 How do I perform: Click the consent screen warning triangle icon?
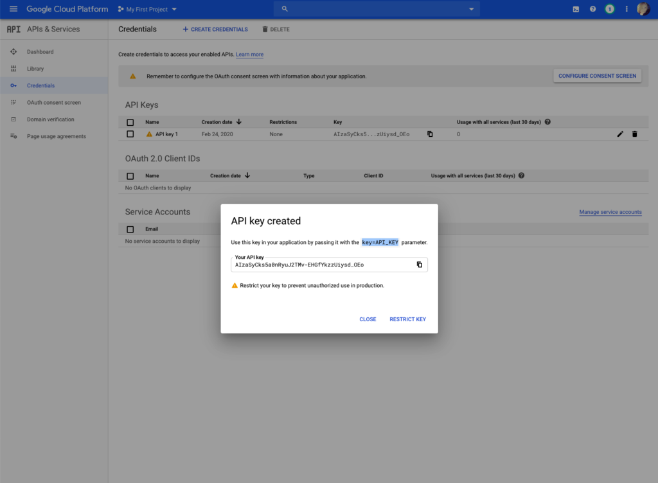coord(132,76)
